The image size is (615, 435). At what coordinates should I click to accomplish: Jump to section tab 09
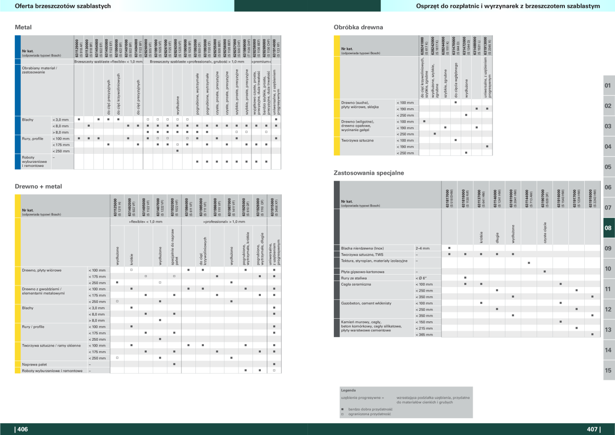(608, 248)
